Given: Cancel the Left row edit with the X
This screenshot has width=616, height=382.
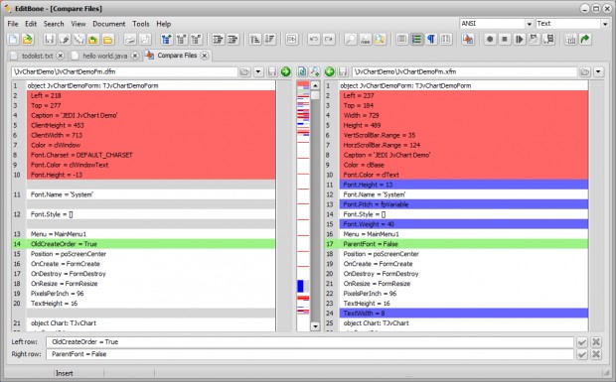Looking at the screenshot, I should click(596, 342).
